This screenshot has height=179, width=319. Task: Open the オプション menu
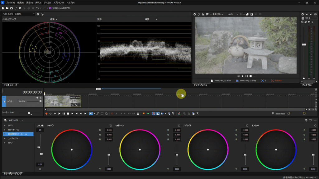pyautogui.click(x=59, y=2)
